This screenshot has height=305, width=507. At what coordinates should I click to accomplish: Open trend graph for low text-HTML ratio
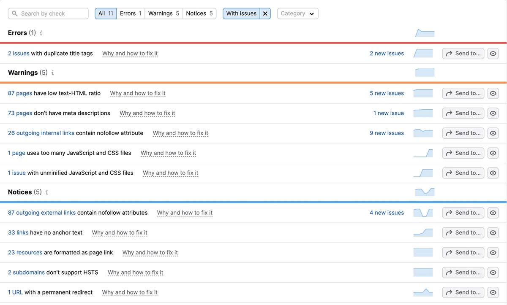pyautogui.click(x=423, y=93)
